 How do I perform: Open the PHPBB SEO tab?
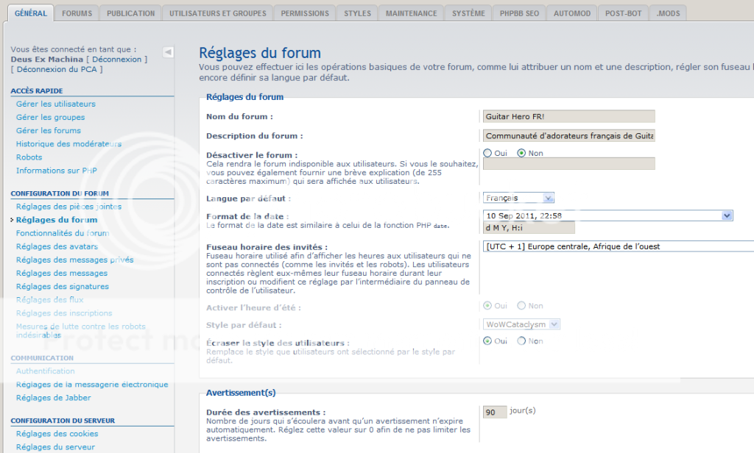point(518,13)
